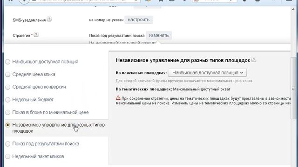Select Недельный бюджет radio option

click(x=8, y=100)
